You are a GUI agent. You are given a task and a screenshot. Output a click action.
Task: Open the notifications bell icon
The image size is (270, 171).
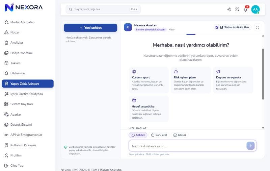coord(246,10)
